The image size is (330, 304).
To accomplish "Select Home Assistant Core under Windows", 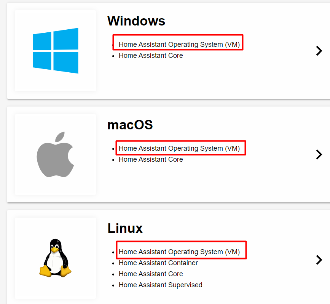I will 151,56.
